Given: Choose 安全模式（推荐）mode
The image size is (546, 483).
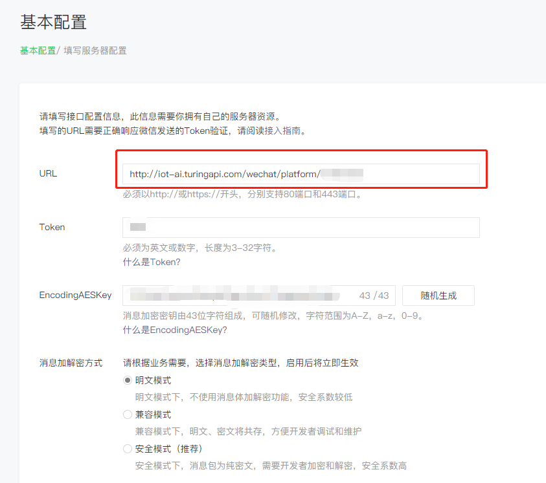Looking at the screenshot, I should coord(127,448).
